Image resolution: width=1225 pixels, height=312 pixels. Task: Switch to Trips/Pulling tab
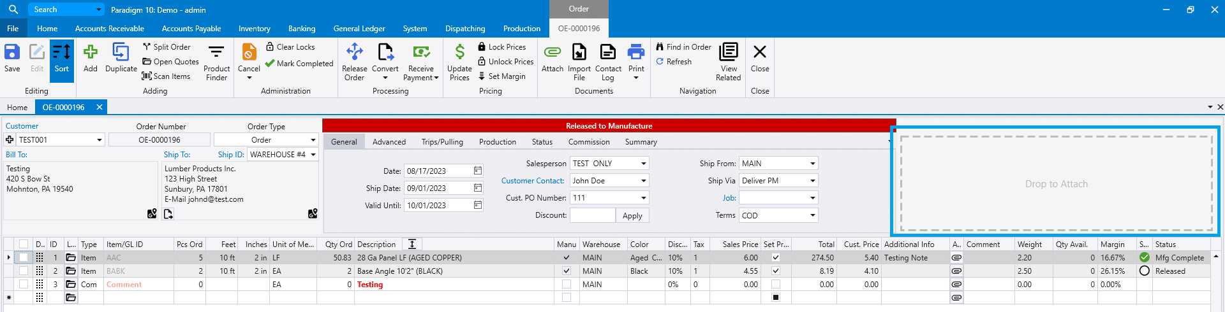pos(442,142)
